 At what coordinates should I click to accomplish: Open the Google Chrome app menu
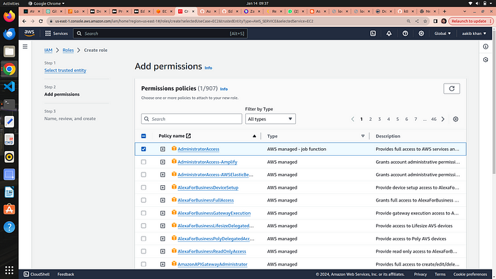click(46, 3)
